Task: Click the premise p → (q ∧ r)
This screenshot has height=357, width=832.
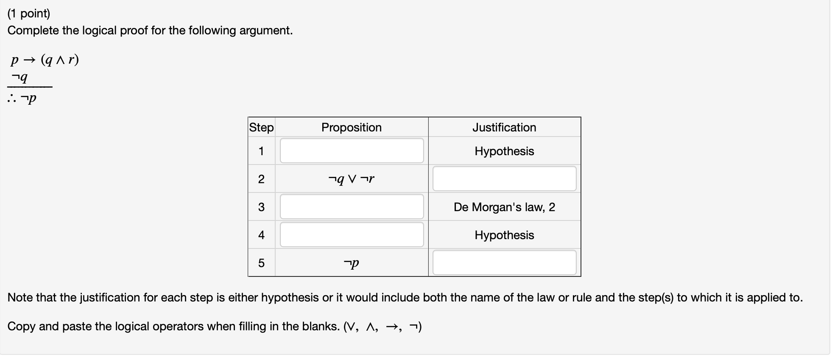Action: pyautogui.click(x=45, y=60)
